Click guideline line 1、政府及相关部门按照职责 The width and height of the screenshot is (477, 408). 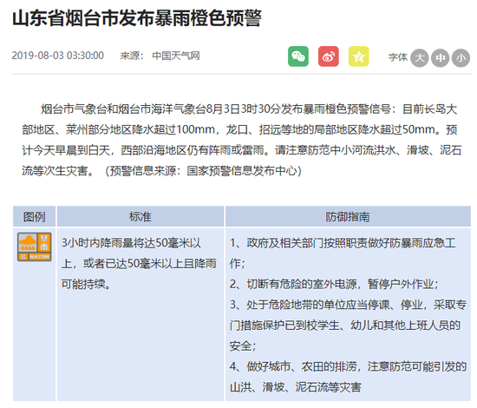343,243
